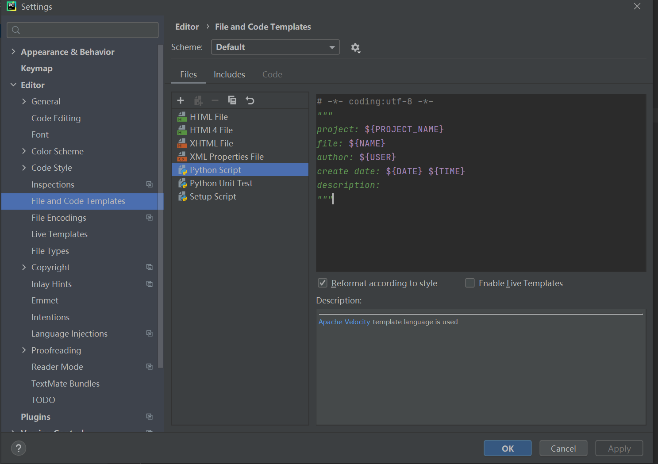The width and height of the screenshot is (658, 464).
Task: Click project-level icon beside Inlay Hints
Action: point(150,284)
